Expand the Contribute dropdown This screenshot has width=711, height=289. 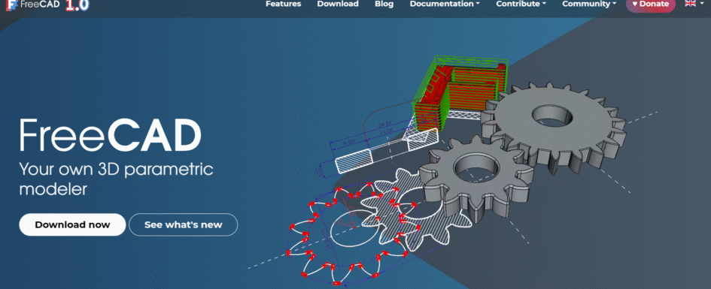click(x=521, y=4)
